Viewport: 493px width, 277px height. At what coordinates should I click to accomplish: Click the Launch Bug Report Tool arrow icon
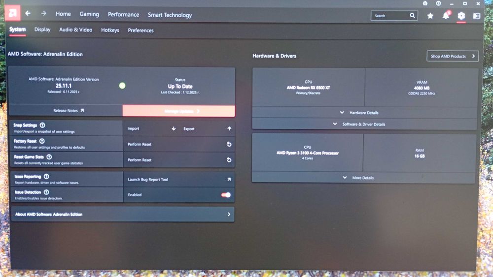[229, 180]
